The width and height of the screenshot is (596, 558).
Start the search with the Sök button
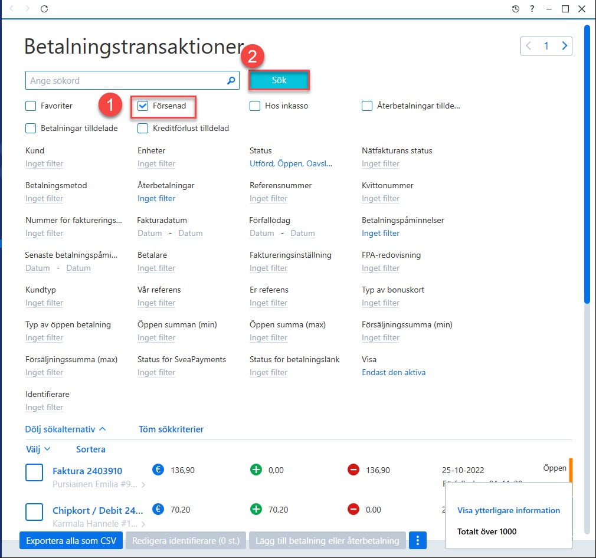[x=279, y=80]
